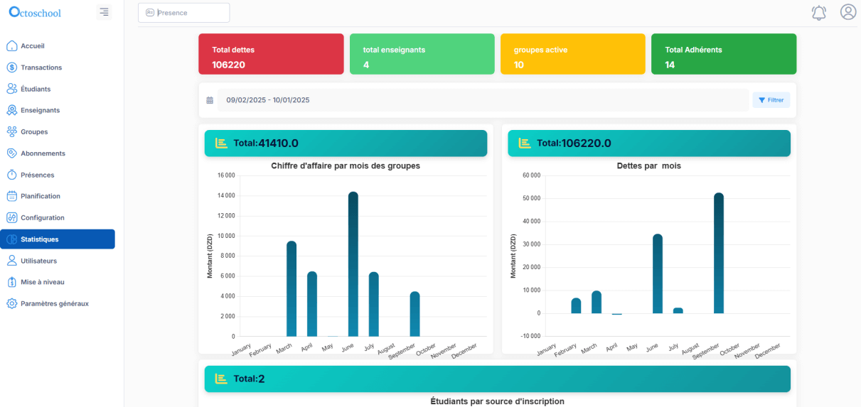Collapse sidebar using the hamburger menu icon
Viewport: 861px width, 407px height.
[x=104, y=12]
